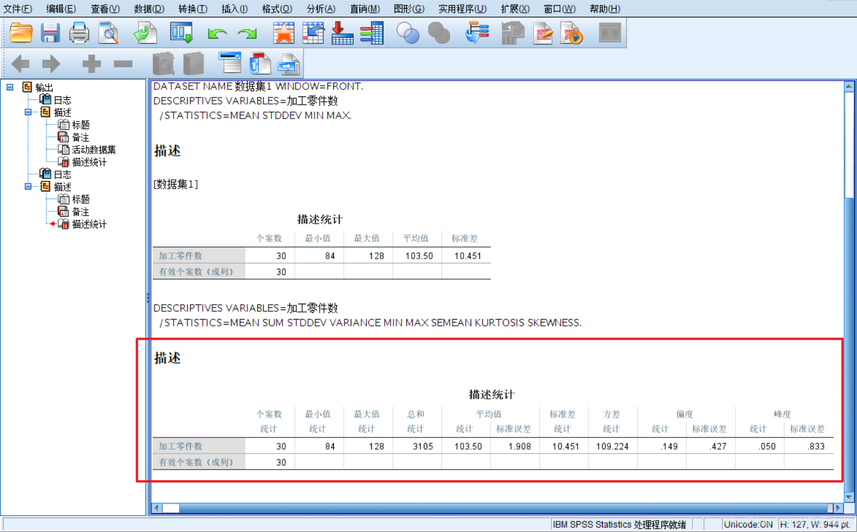Open the 窗口(W) menu
Viewport: 857px width, 532px height.
[559, 9]
